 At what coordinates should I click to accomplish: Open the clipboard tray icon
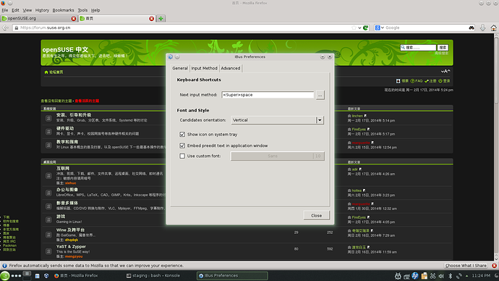[x=424, y=276]
